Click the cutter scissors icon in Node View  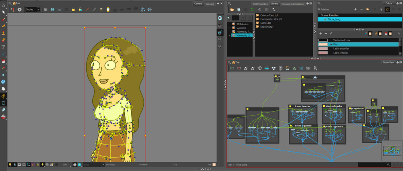(315, 68)
